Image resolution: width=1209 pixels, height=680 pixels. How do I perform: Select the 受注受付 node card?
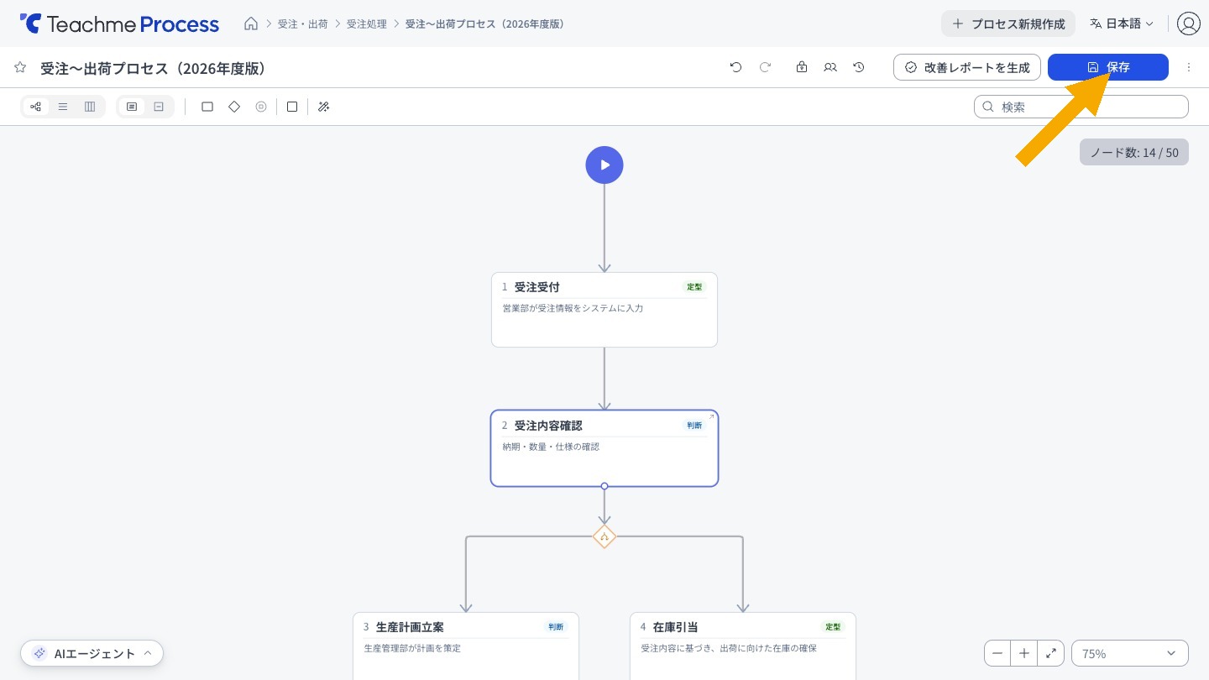point(604,310)
